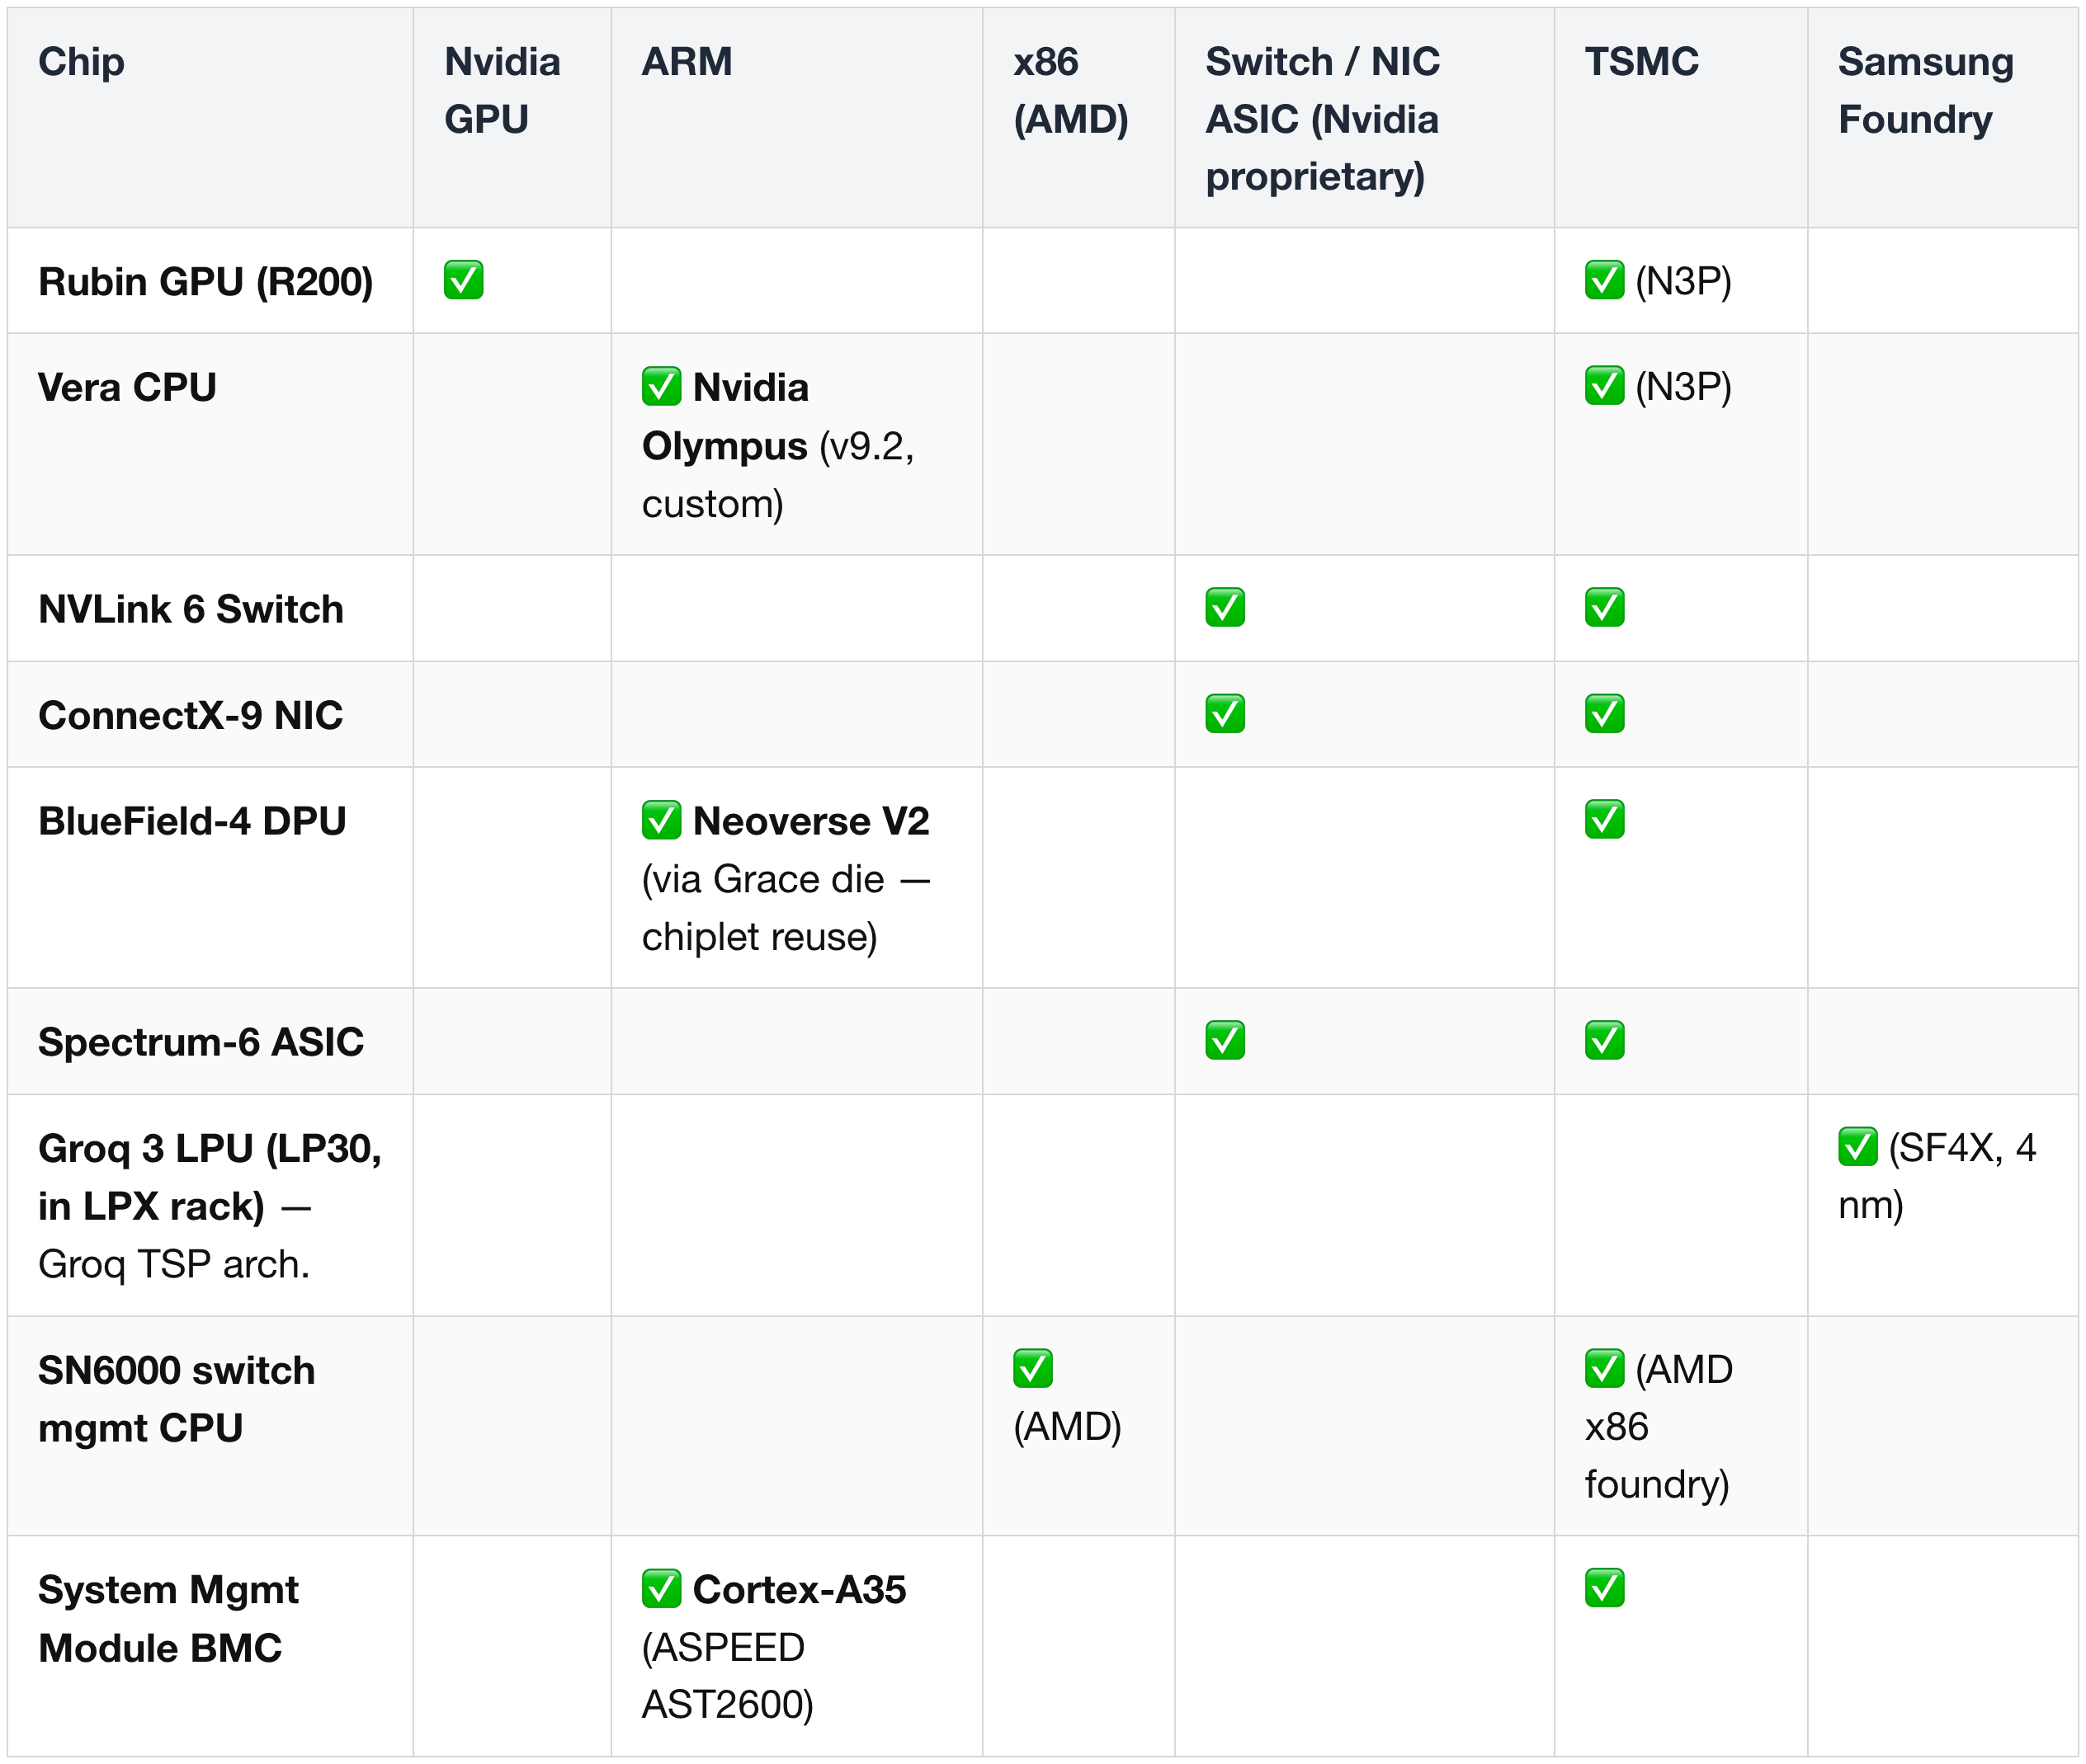
Task: Click the TSMC checkmark for ConnectX-9 NIC
Action: pos(1604,714)
